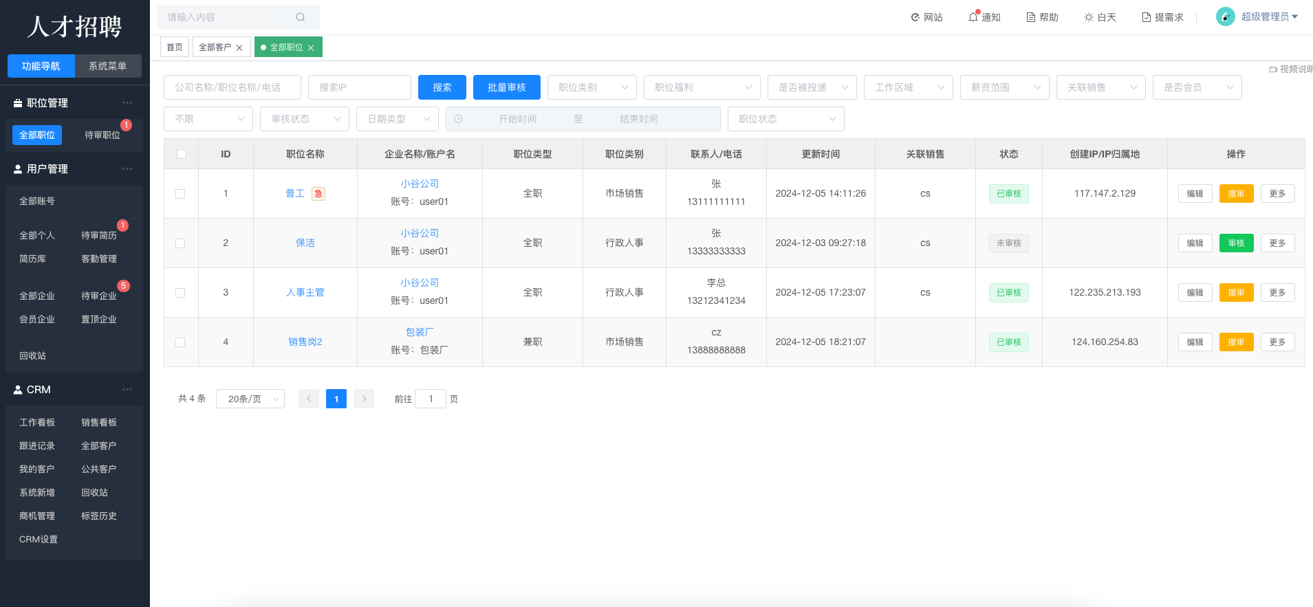Open 待审职位 in the sidebar
This screenshot has width=1313, height=607.
(x=102, y=135)
